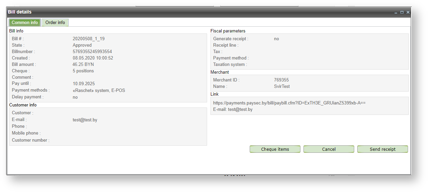Minimize the Bill details window
Image resolution: width=428 pixels, height=192 pixels.
(396, 12)
